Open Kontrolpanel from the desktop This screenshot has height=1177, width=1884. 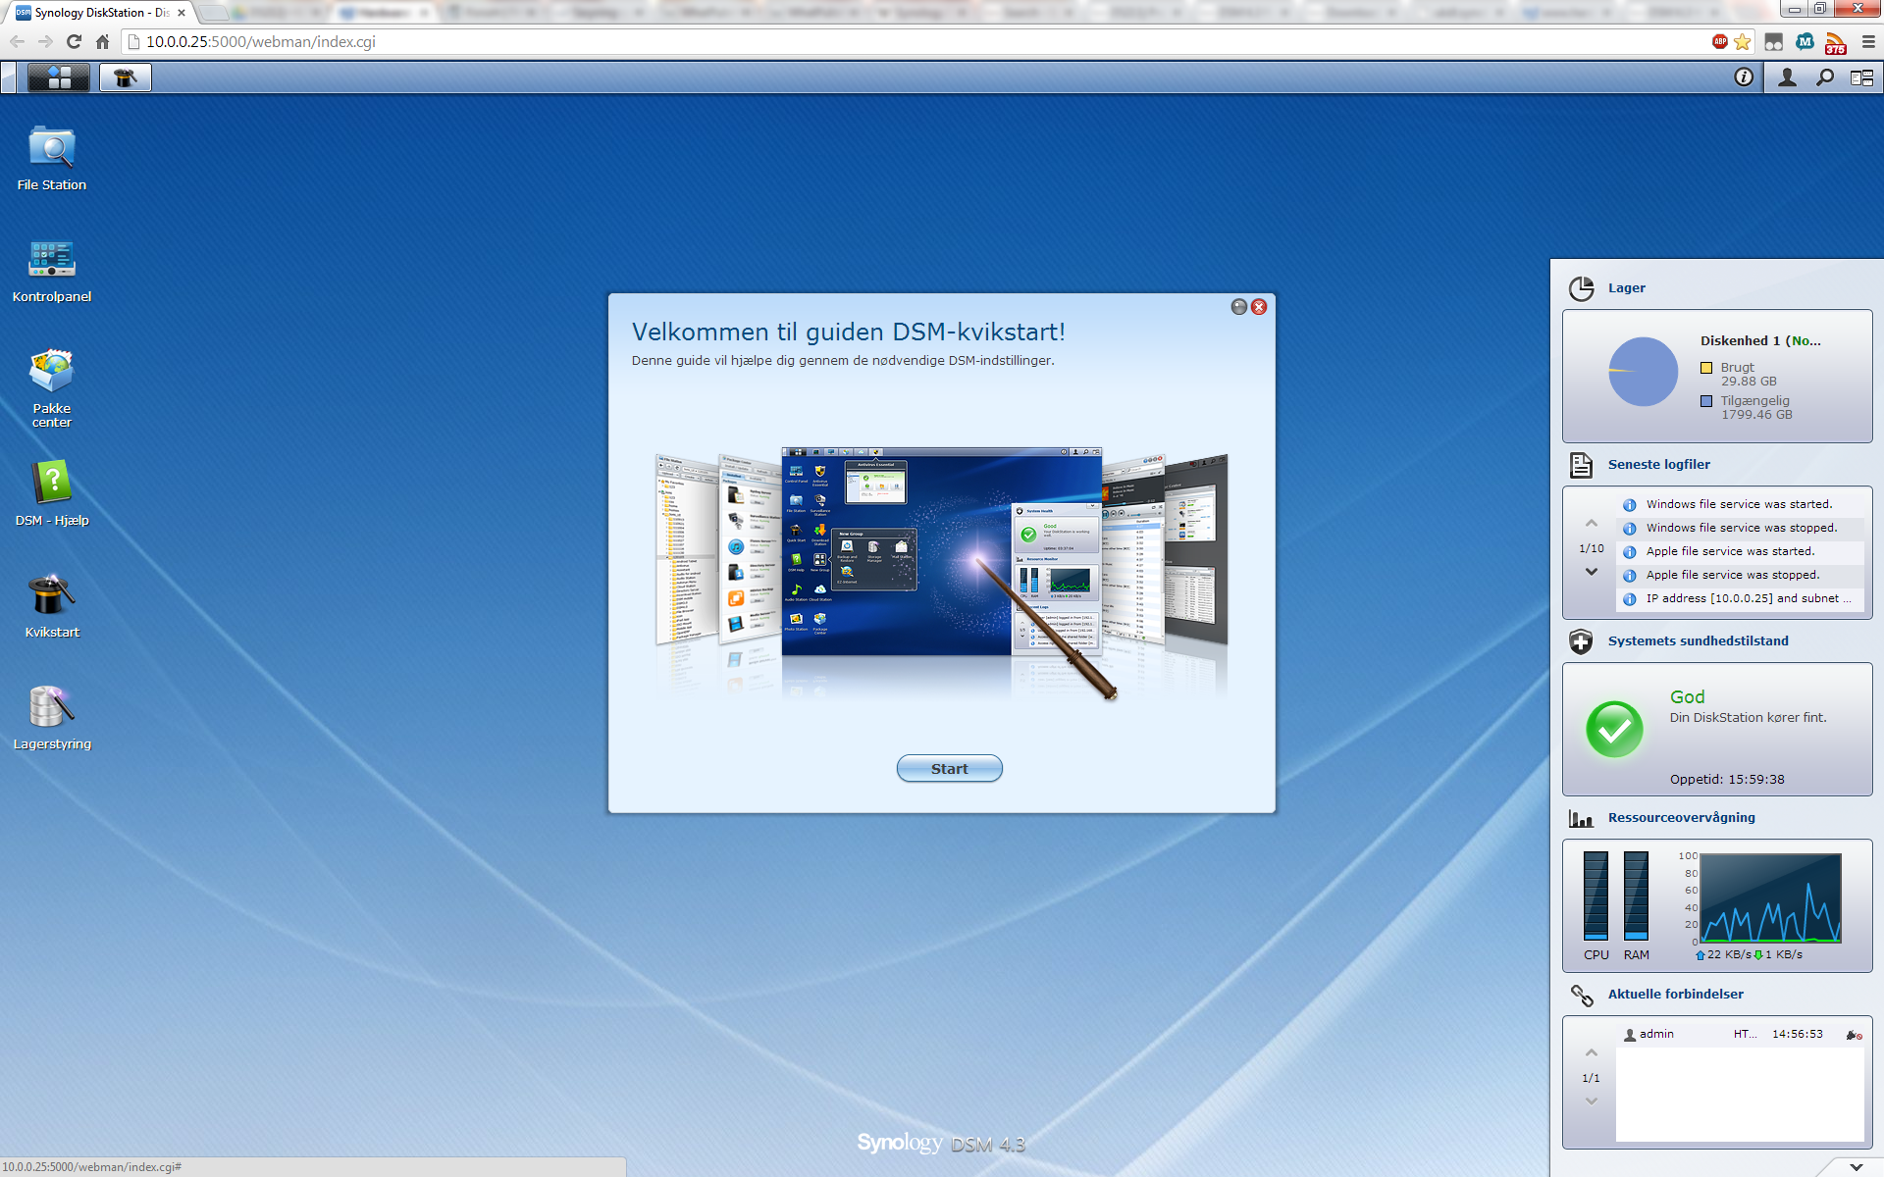52,271
